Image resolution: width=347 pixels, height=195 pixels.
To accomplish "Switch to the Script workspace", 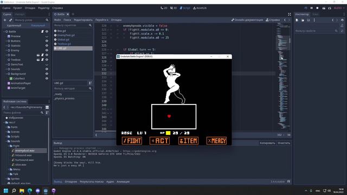I will (185, 8).
